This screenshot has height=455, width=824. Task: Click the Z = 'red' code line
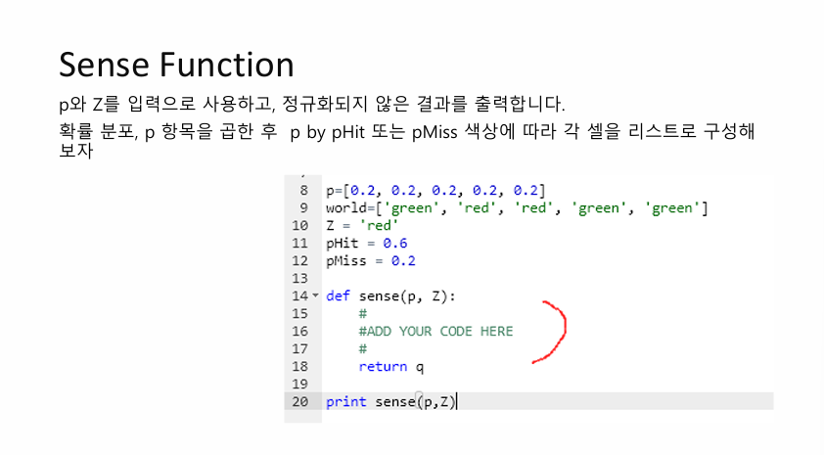pos(362,225)
